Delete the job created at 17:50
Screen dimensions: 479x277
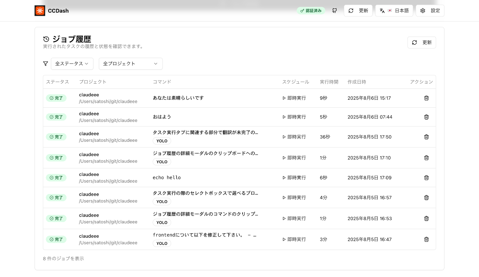[x=426, y=137]
